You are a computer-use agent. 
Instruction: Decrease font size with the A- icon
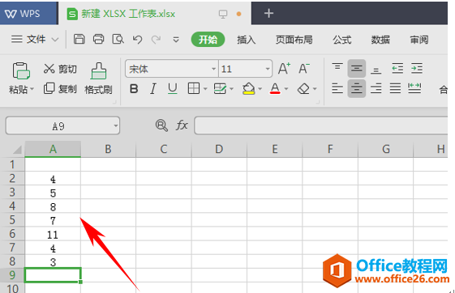click(x=304, y=69)
